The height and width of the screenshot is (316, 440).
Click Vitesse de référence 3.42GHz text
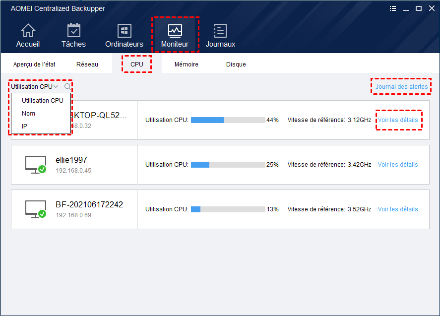329,165
